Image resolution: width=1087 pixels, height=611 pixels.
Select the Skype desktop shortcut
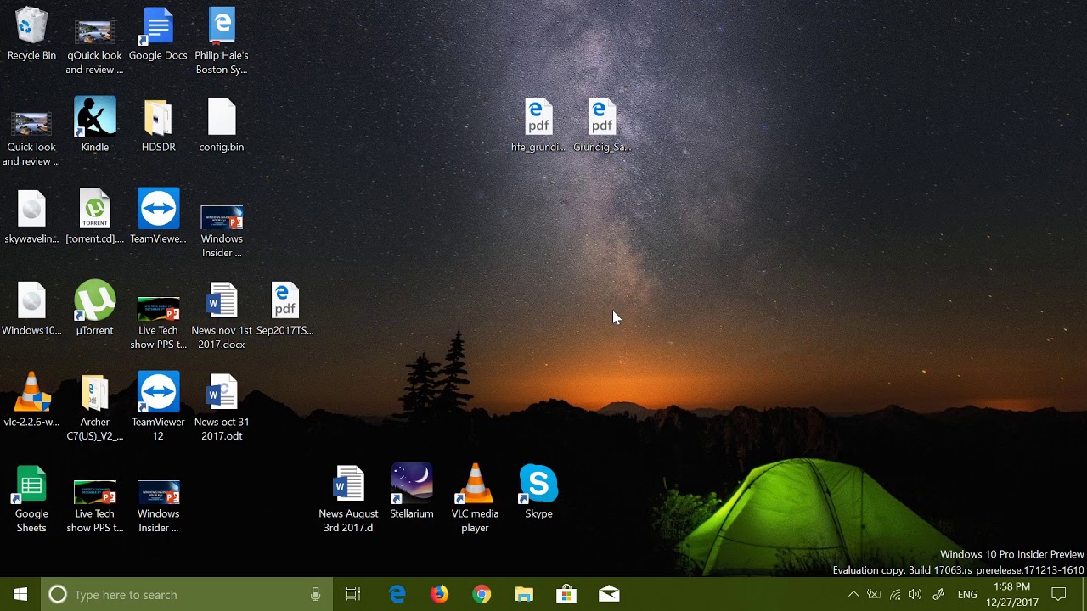click(538, 491)
